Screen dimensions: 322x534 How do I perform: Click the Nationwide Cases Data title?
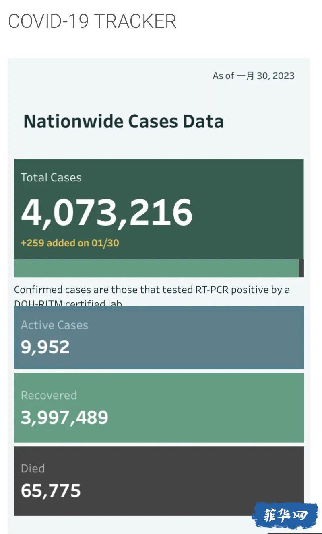point(124,121)
